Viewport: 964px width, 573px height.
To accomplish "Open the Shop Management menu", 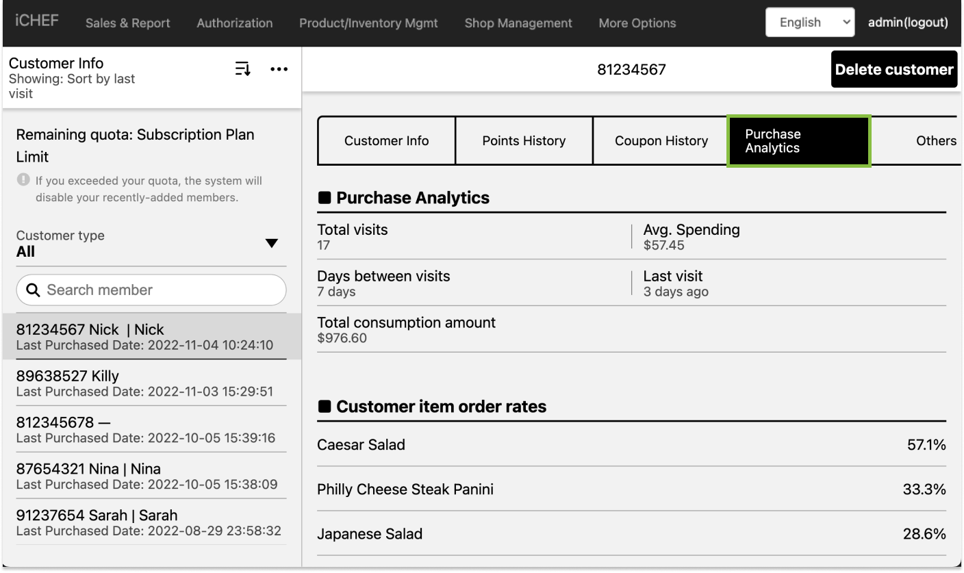I will [x=518, y=23].
